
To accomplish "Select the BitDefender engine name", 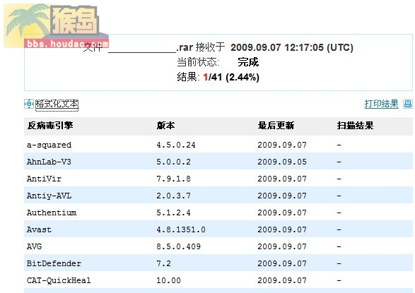I will tap(54, 263).
